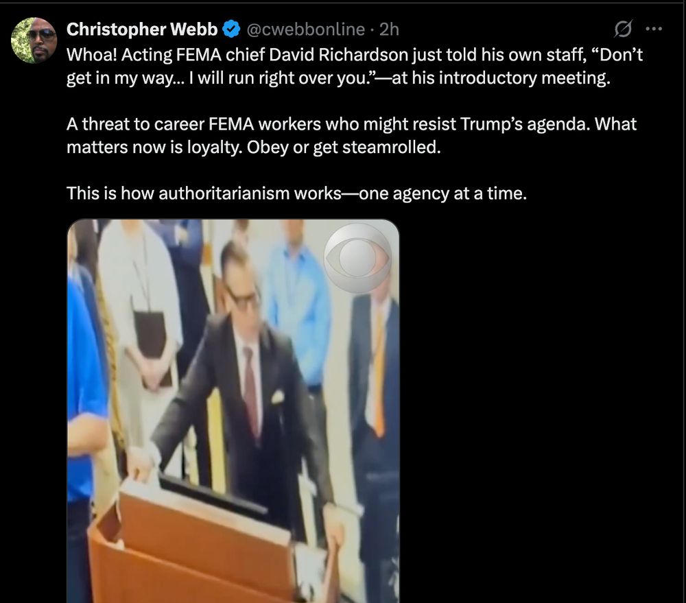
Task: Play the embedded CBS video
Action: point(233,411)
